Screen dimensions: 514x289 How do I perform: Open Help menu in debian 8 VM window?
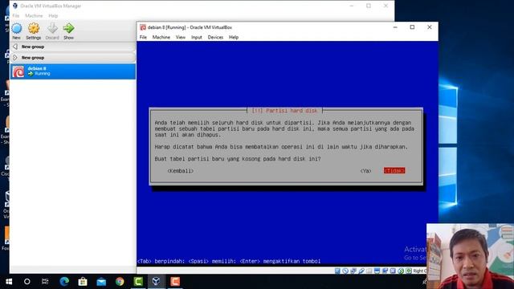click(x=234, y=38)
